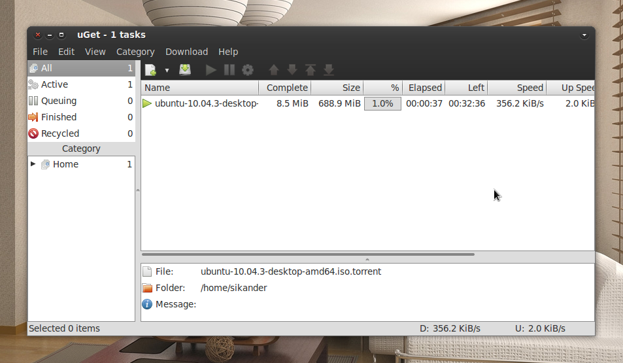Viewport: 623px width, 363px height.
Task: Click the Start download play icon
Action: pos(210,71)
